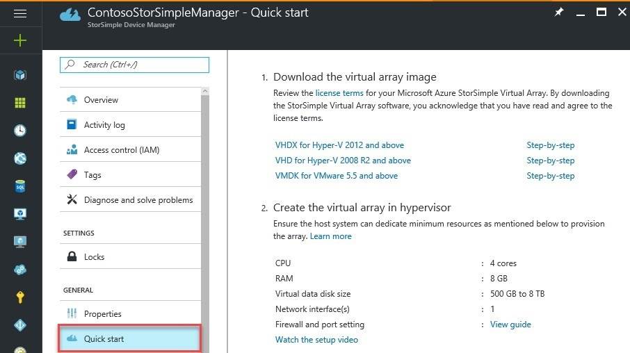The height and width of the screenshot is (353, 630).
Task: Click the Search (Ctrl+/) input field
Action: coord(134,65)
